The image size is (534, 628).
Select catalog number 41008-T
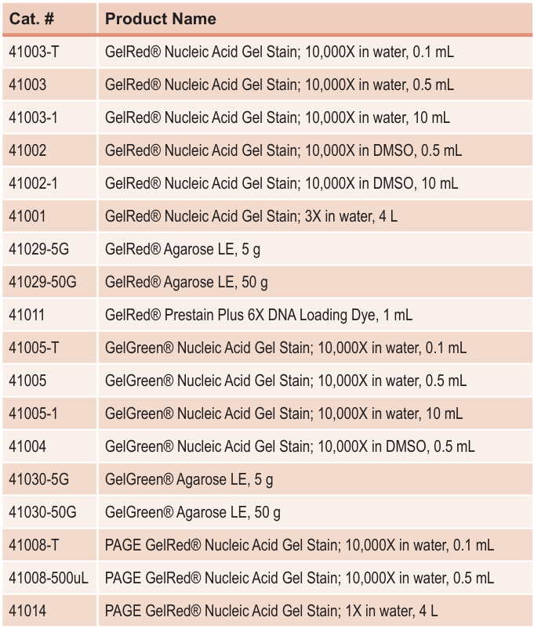(x=34, y=545)
